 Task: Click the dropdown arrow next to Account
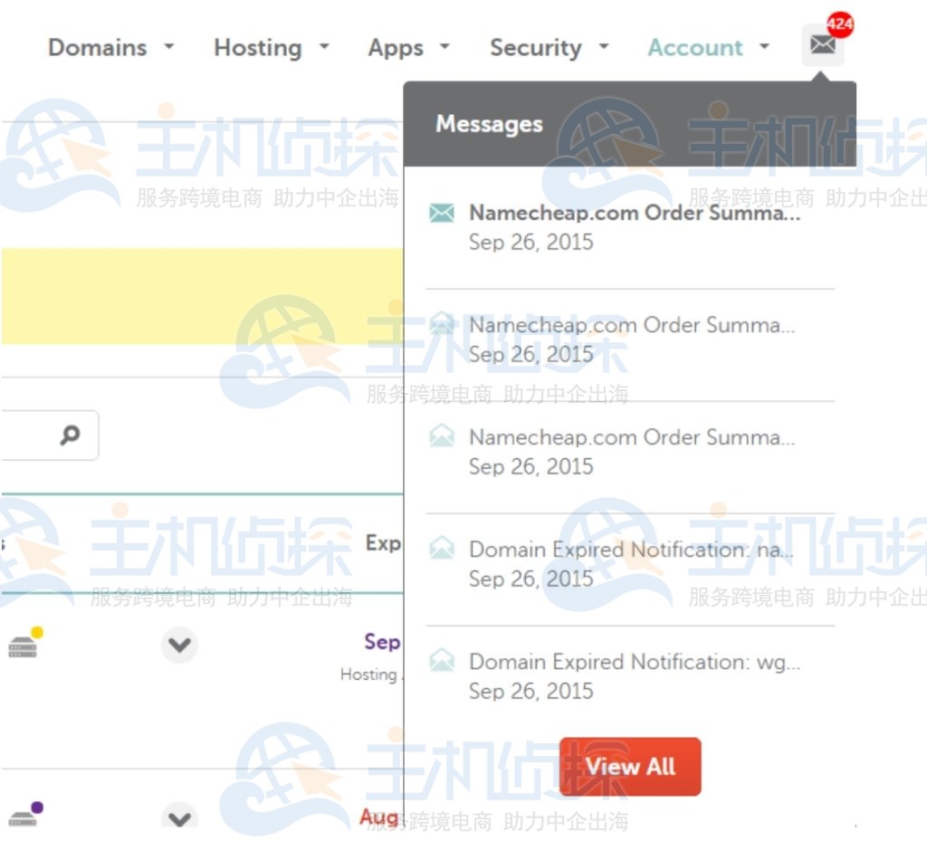(764, 46)
